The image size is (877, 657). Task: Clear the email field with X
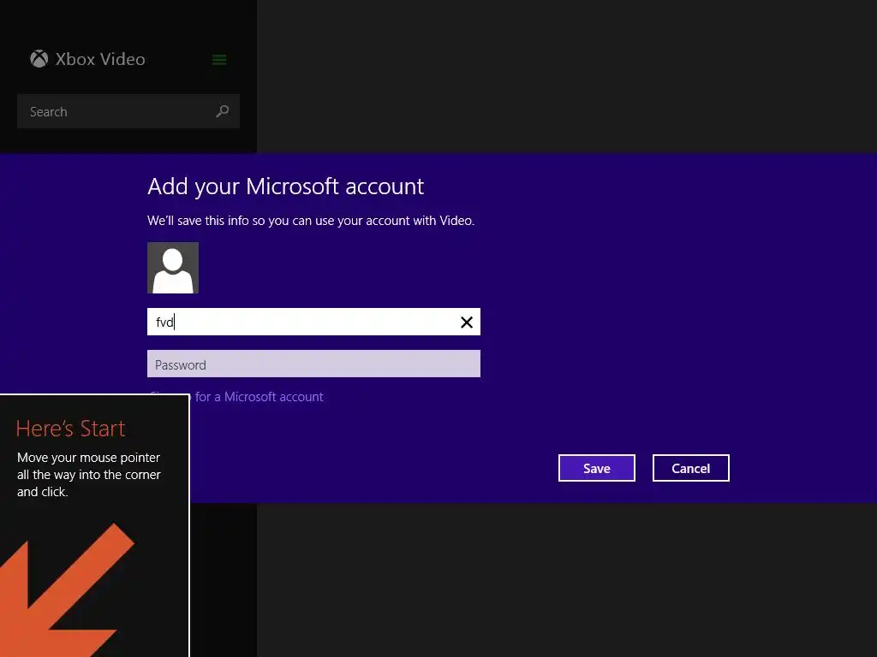tap(467, 322)
